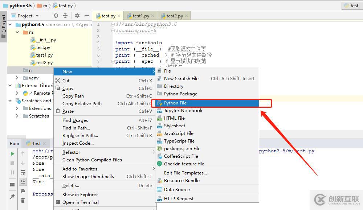Collapse Scratches and Consoles node

click(x=10, y=101)
